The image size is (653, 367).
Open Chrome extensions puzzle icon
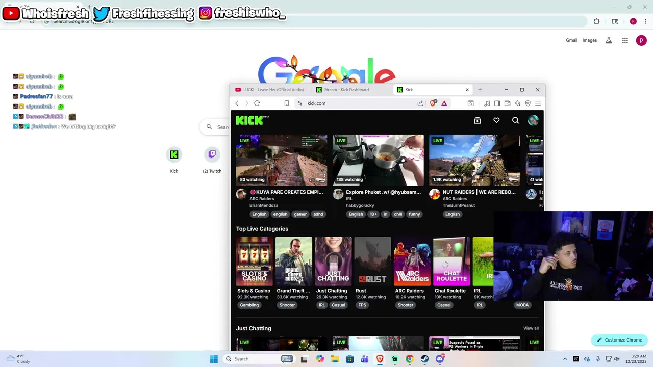point(596,21)
